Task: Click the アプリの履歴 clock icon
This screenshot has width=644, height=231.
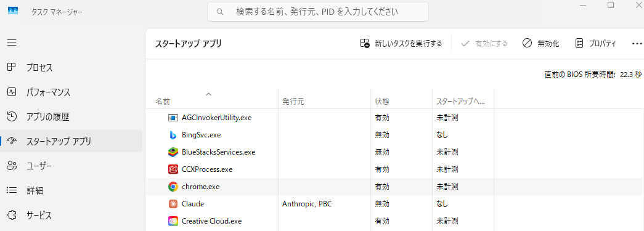Action: coord(12,116)
